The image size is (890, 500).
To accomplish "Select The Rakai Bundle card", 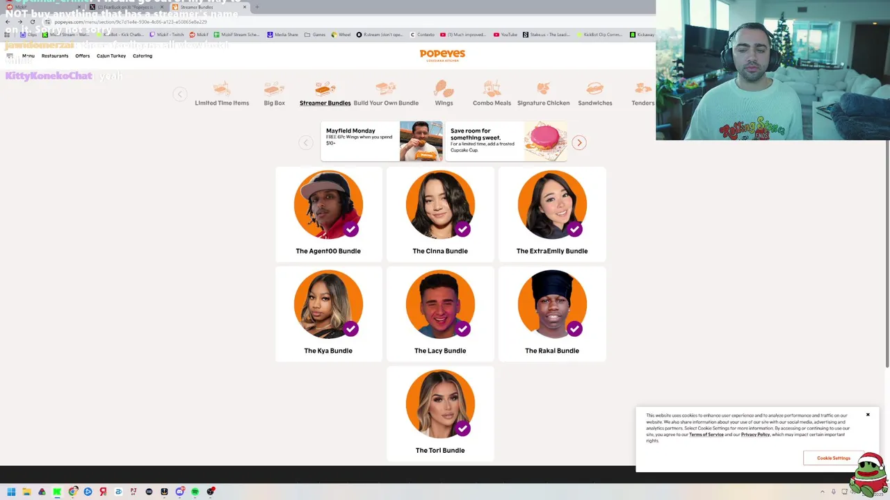I will [x=552, y=314].
